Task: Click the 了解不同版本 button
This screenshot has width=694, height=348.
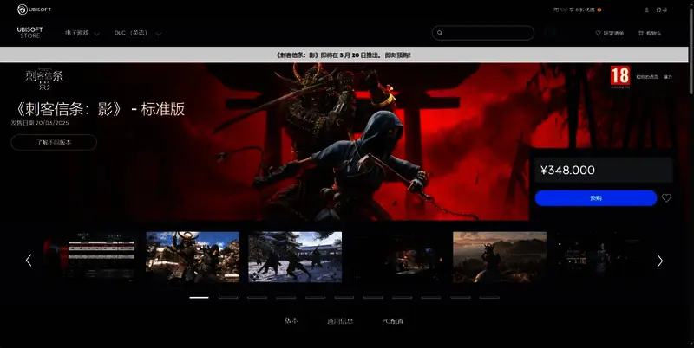Action: click(54, 142)
